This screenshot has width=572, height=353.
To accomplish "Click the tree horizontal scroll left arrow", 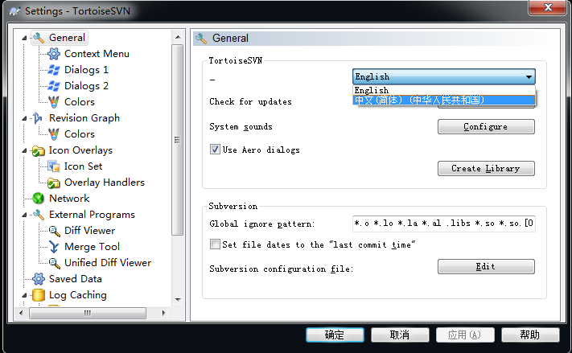I will coord(21,313).
